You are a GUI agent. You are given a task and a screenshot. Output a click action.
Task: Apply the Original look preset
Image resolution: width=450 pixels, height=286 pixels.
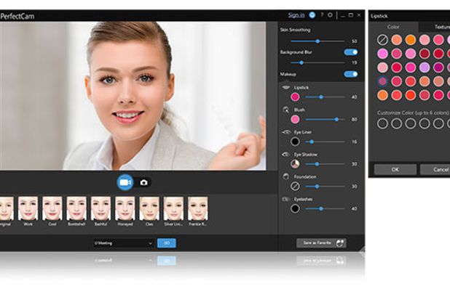pos(6,211)
